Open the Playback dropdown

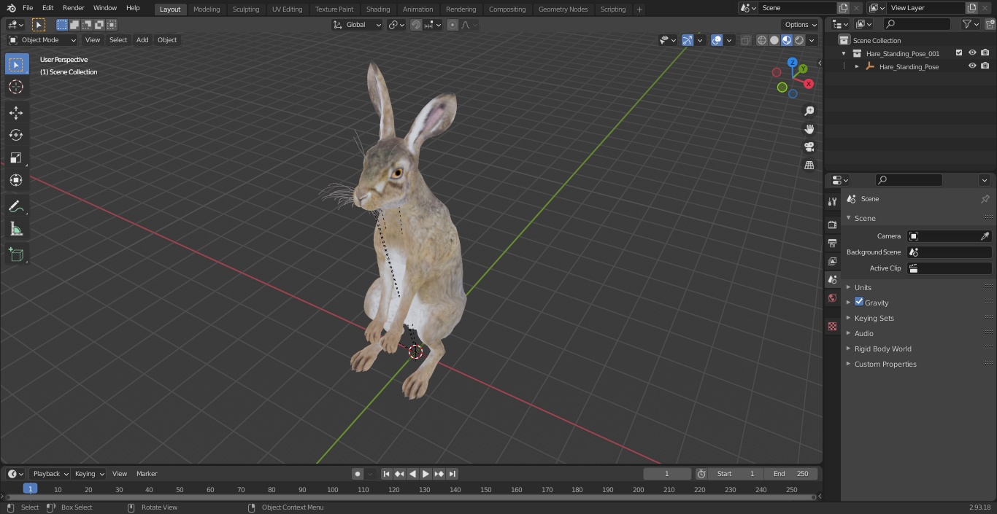(x=50, y=474)
